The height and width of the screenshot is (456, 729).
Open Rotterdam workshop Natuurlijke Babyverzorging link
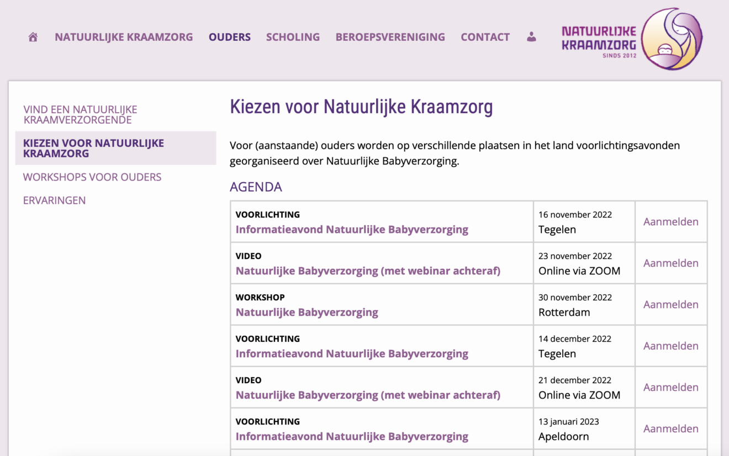pyautogui.click(x=307, y=312)
